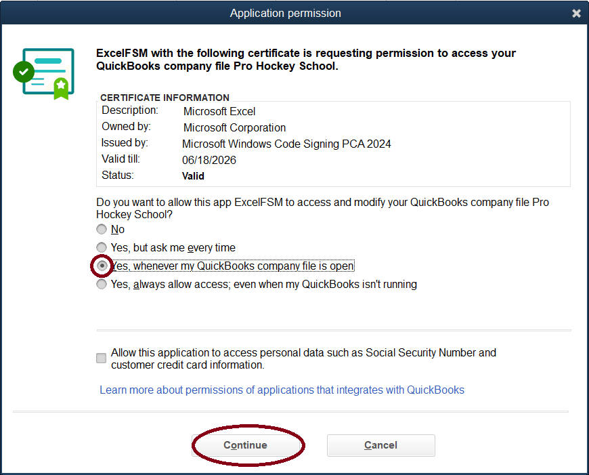Choose "Yes, but ask me every time"

102,247
